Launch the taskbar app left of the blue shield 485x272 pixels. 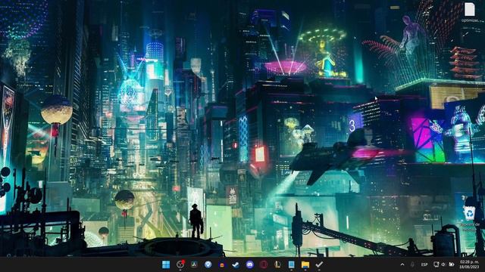194,264
